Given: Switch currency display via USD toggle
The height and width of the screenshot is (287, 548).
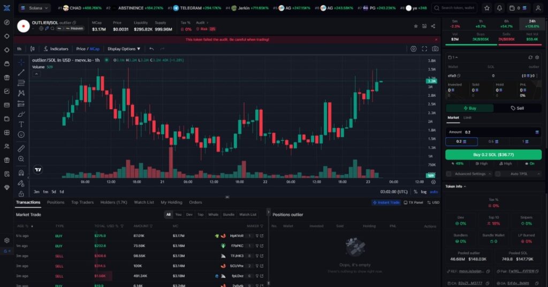Looking at the screenshot, I should (x=433, y=202).
